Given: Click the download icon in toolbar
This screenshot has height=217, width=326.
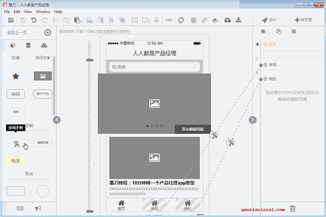Looking at the screenshot, I should [x=239, y=20].
